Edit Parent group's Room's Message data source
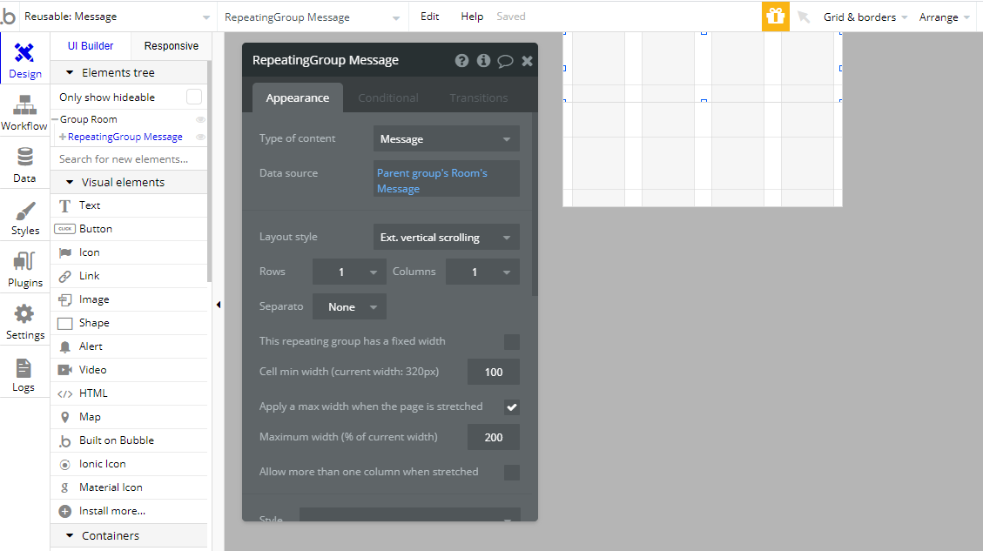Viewport: 983px width, 551px height. pos(447,180)
